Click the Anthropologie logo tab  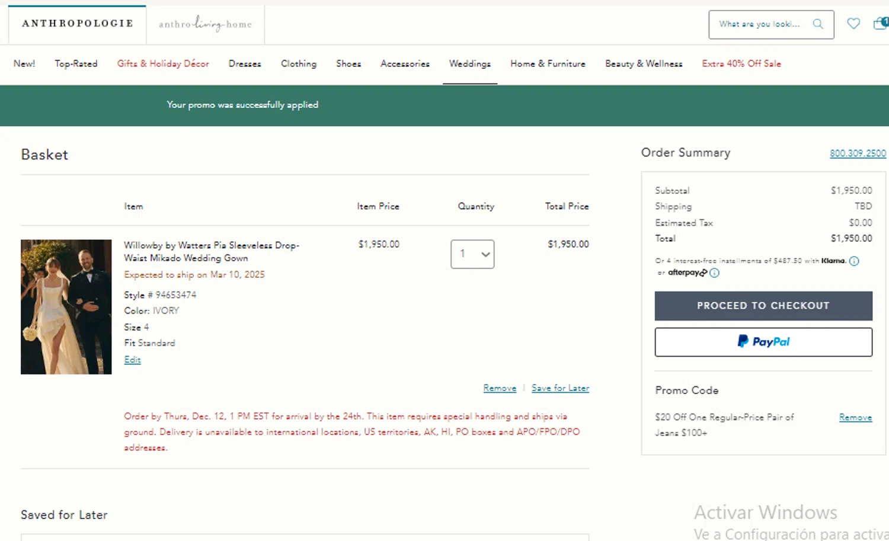click(78, 24)
